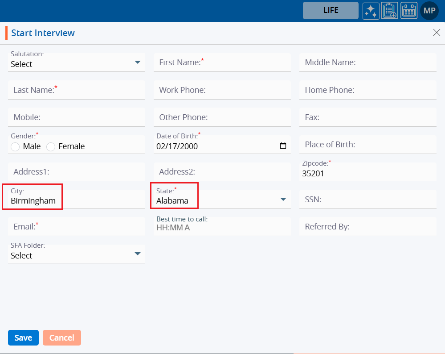
Task: Focus the Best time to call field
Action: point(222,228)
